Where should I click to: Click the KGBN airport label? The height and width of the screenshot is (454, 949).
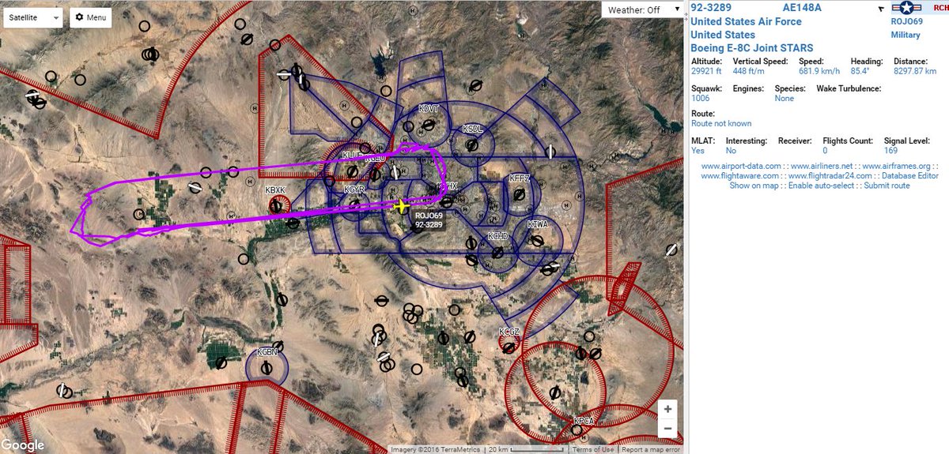267,352
